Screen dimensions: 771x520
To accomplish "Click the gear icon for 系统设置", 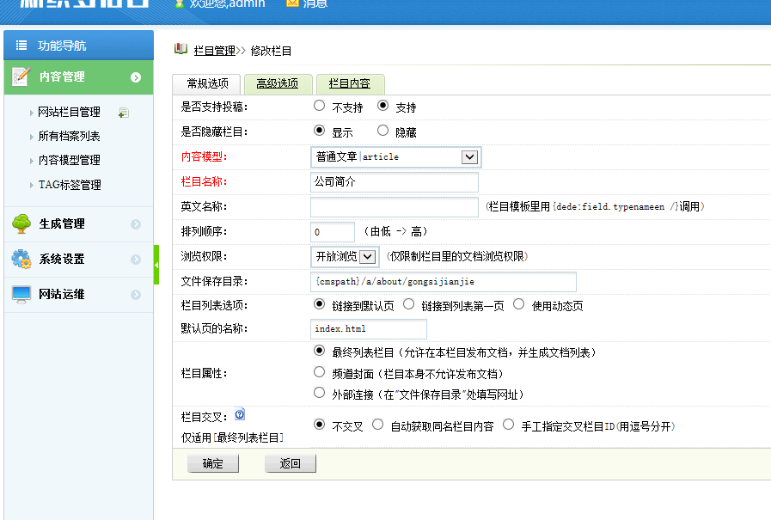I will click(x=21, y=259).
